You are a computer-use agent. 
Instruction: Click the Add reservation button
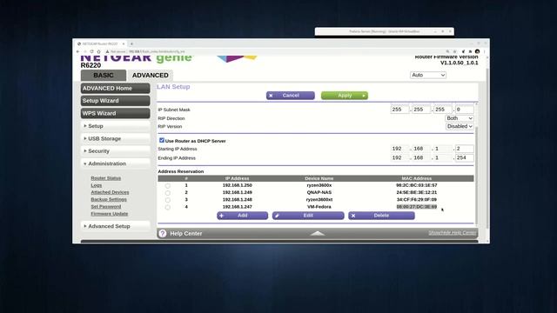tap(242, 216)
